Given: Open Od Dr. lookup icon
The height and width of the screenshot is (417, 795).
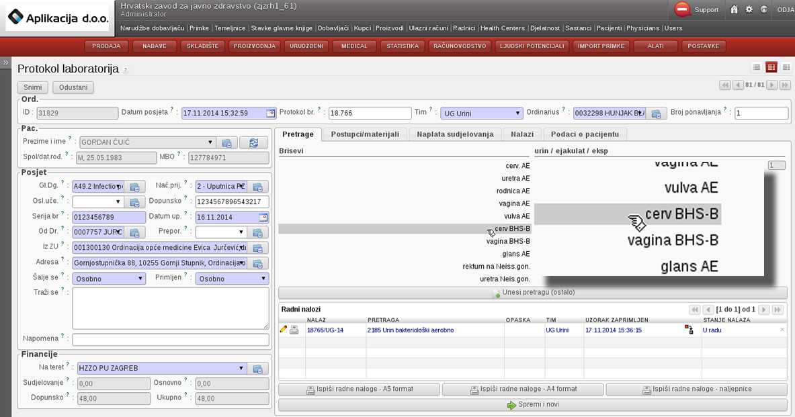Looking at the screenshot, I should click(x=135, y=232).
